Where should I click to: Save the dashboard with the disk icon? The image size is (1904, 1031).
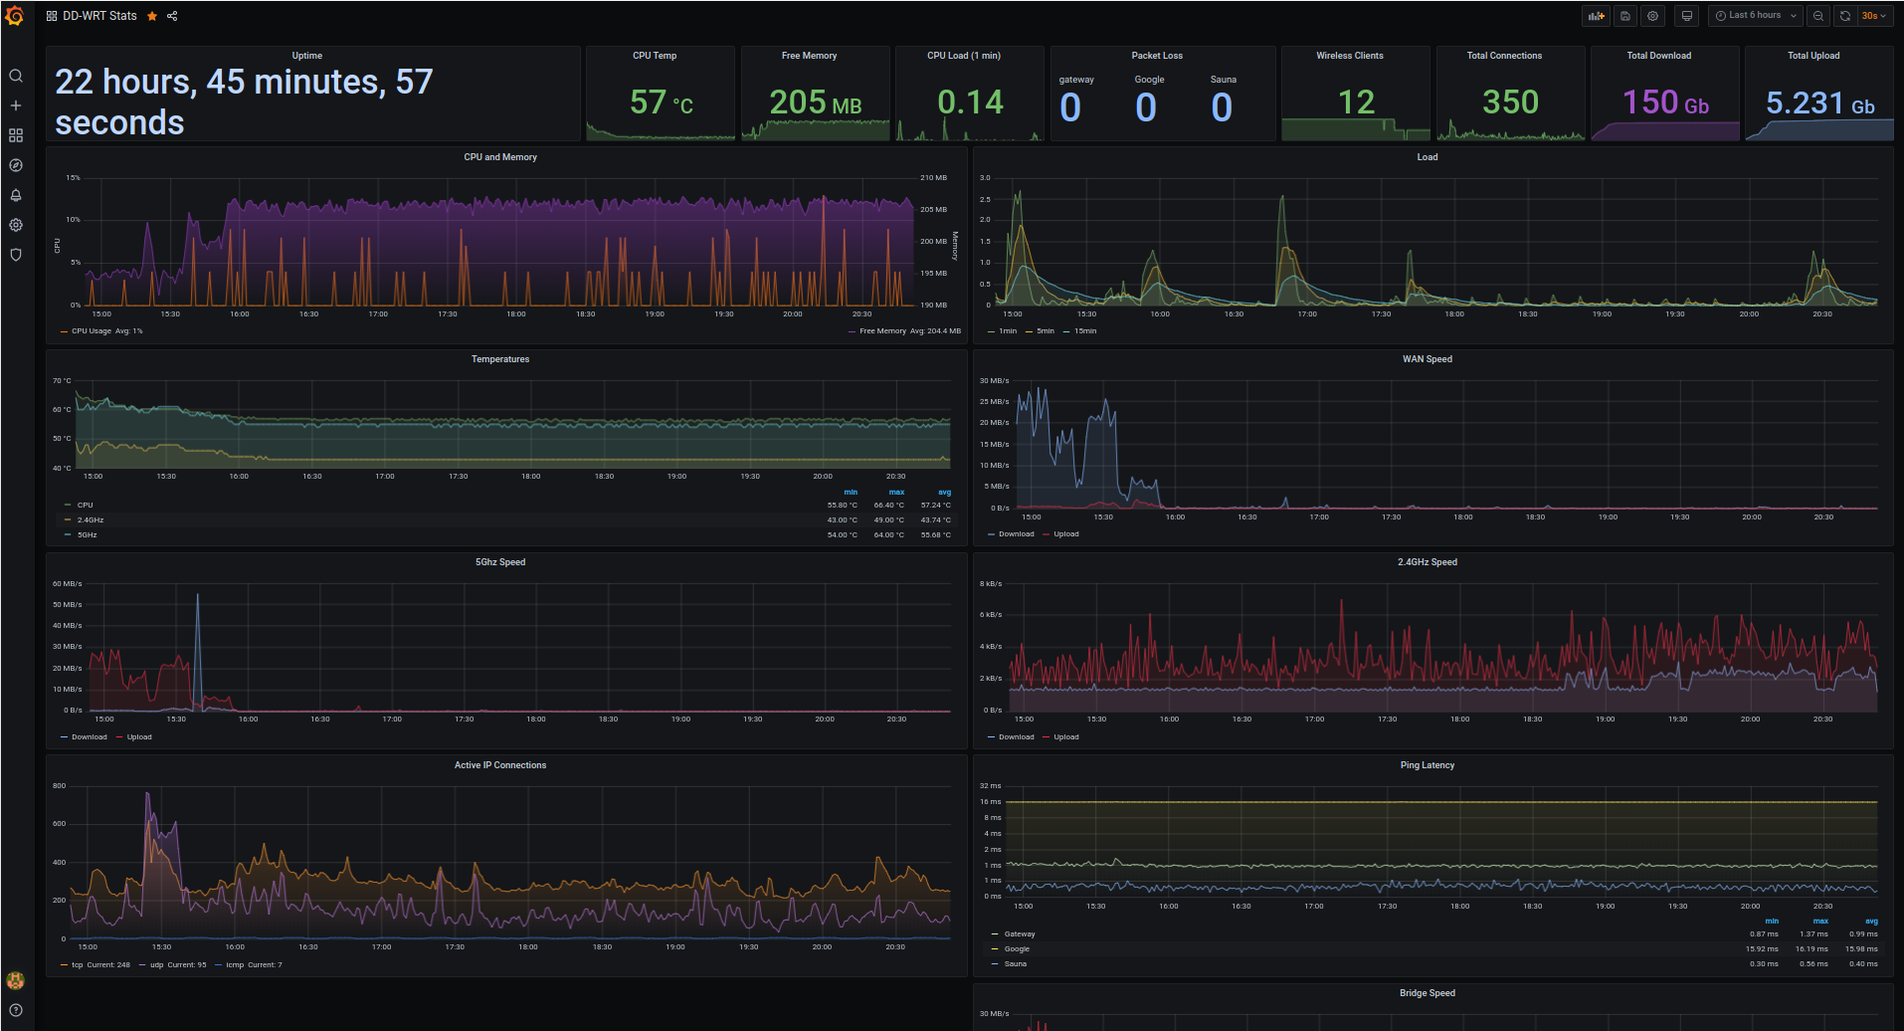[x=1624, y=16]
